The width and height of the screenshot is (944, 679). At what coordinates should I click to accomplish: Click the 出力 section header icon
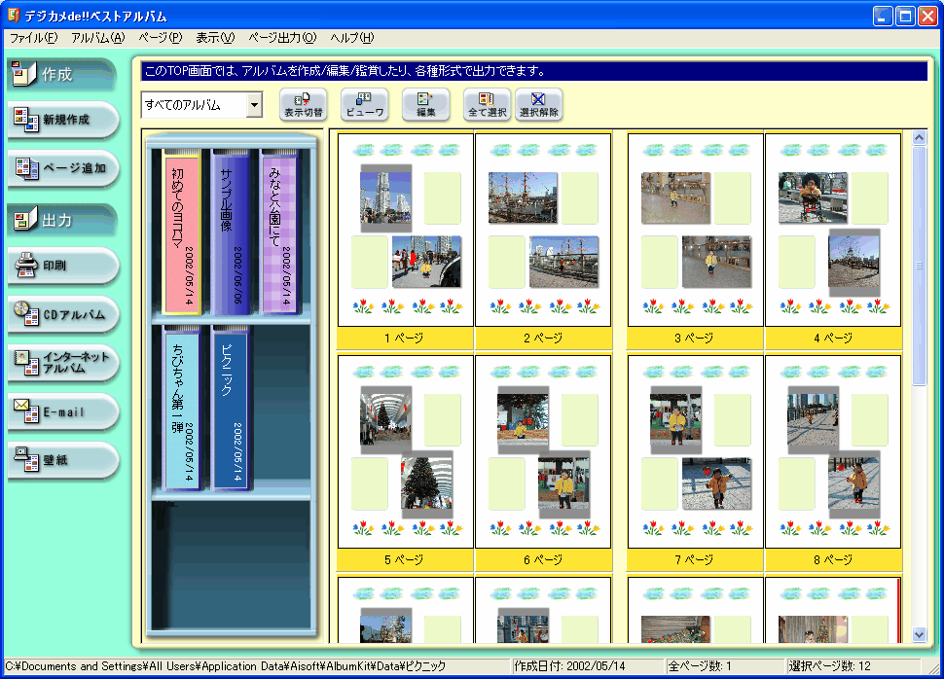pyautogui.click(x=25, y=220)
